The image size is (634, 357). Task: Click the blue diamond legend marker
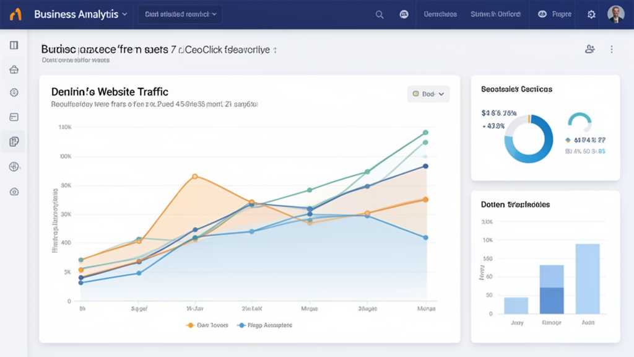pyautogui.click(x=568, y=140)
